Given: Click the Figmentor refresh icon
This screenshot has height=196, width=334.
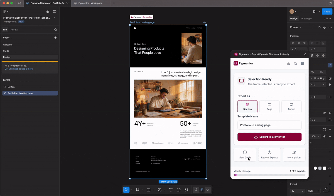Looking at the screenshot, I should [295, 64].
